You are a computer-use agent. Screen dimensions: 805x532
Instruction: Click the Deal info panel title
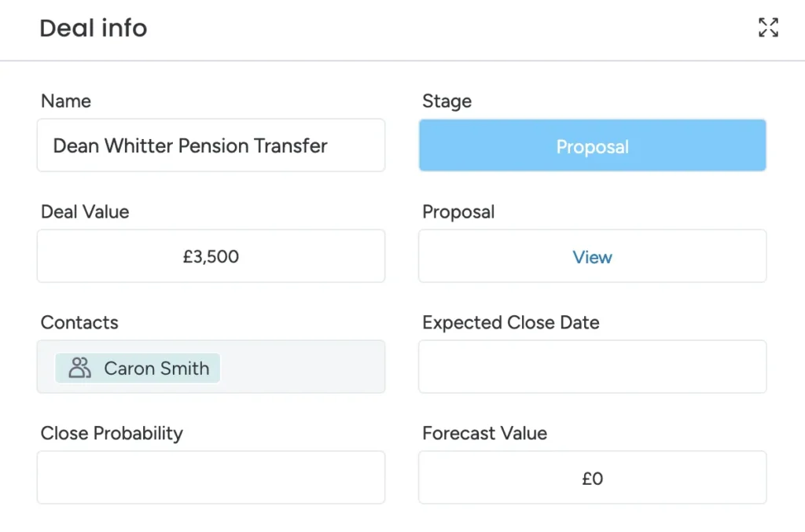93,28
